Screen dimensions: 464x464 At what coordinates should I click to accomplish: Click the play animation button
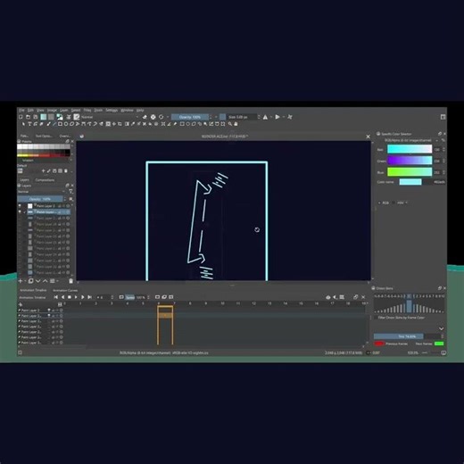(x=76, y=297)
